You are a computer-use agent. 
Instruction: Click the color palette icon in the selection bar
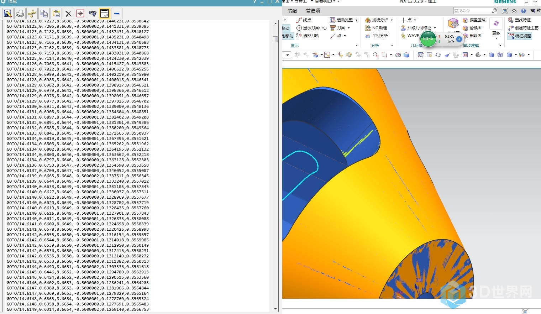tap(349, 55)
